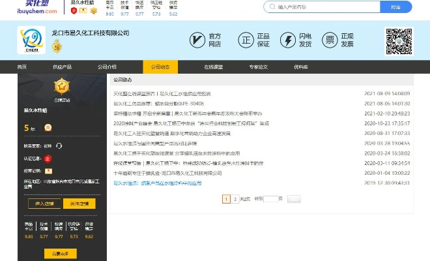Open the 首页 home tab
The width and height of the screenshot is (430, 261).
tap(21, 67)
